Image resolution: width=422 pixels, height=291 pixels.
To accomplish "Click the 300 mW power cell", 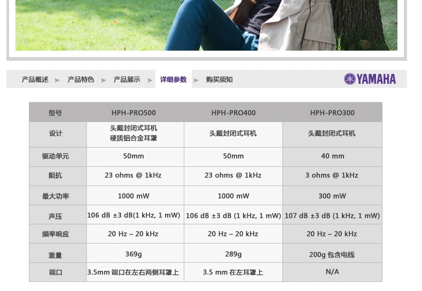I will [x=332, y=196].
